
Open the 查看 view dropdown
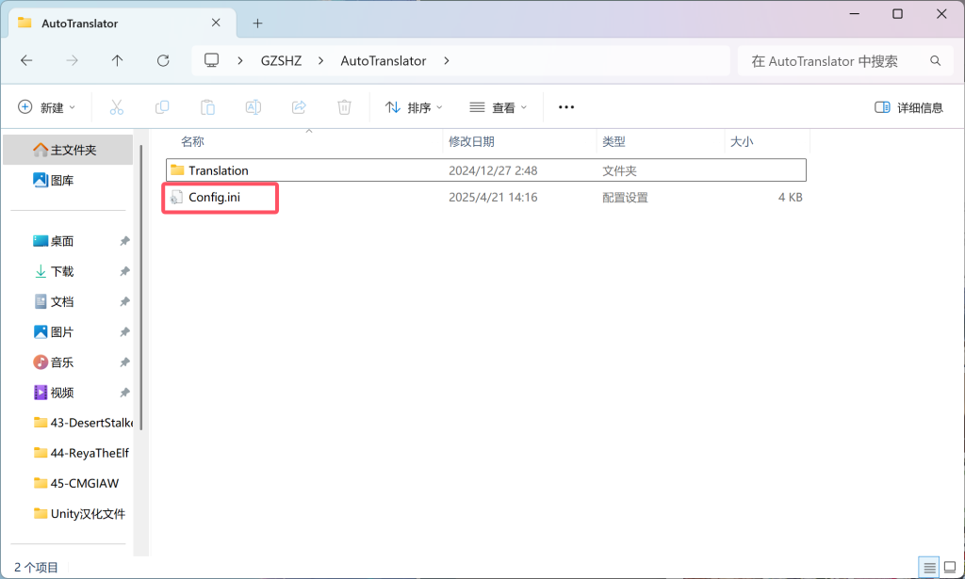499,107
